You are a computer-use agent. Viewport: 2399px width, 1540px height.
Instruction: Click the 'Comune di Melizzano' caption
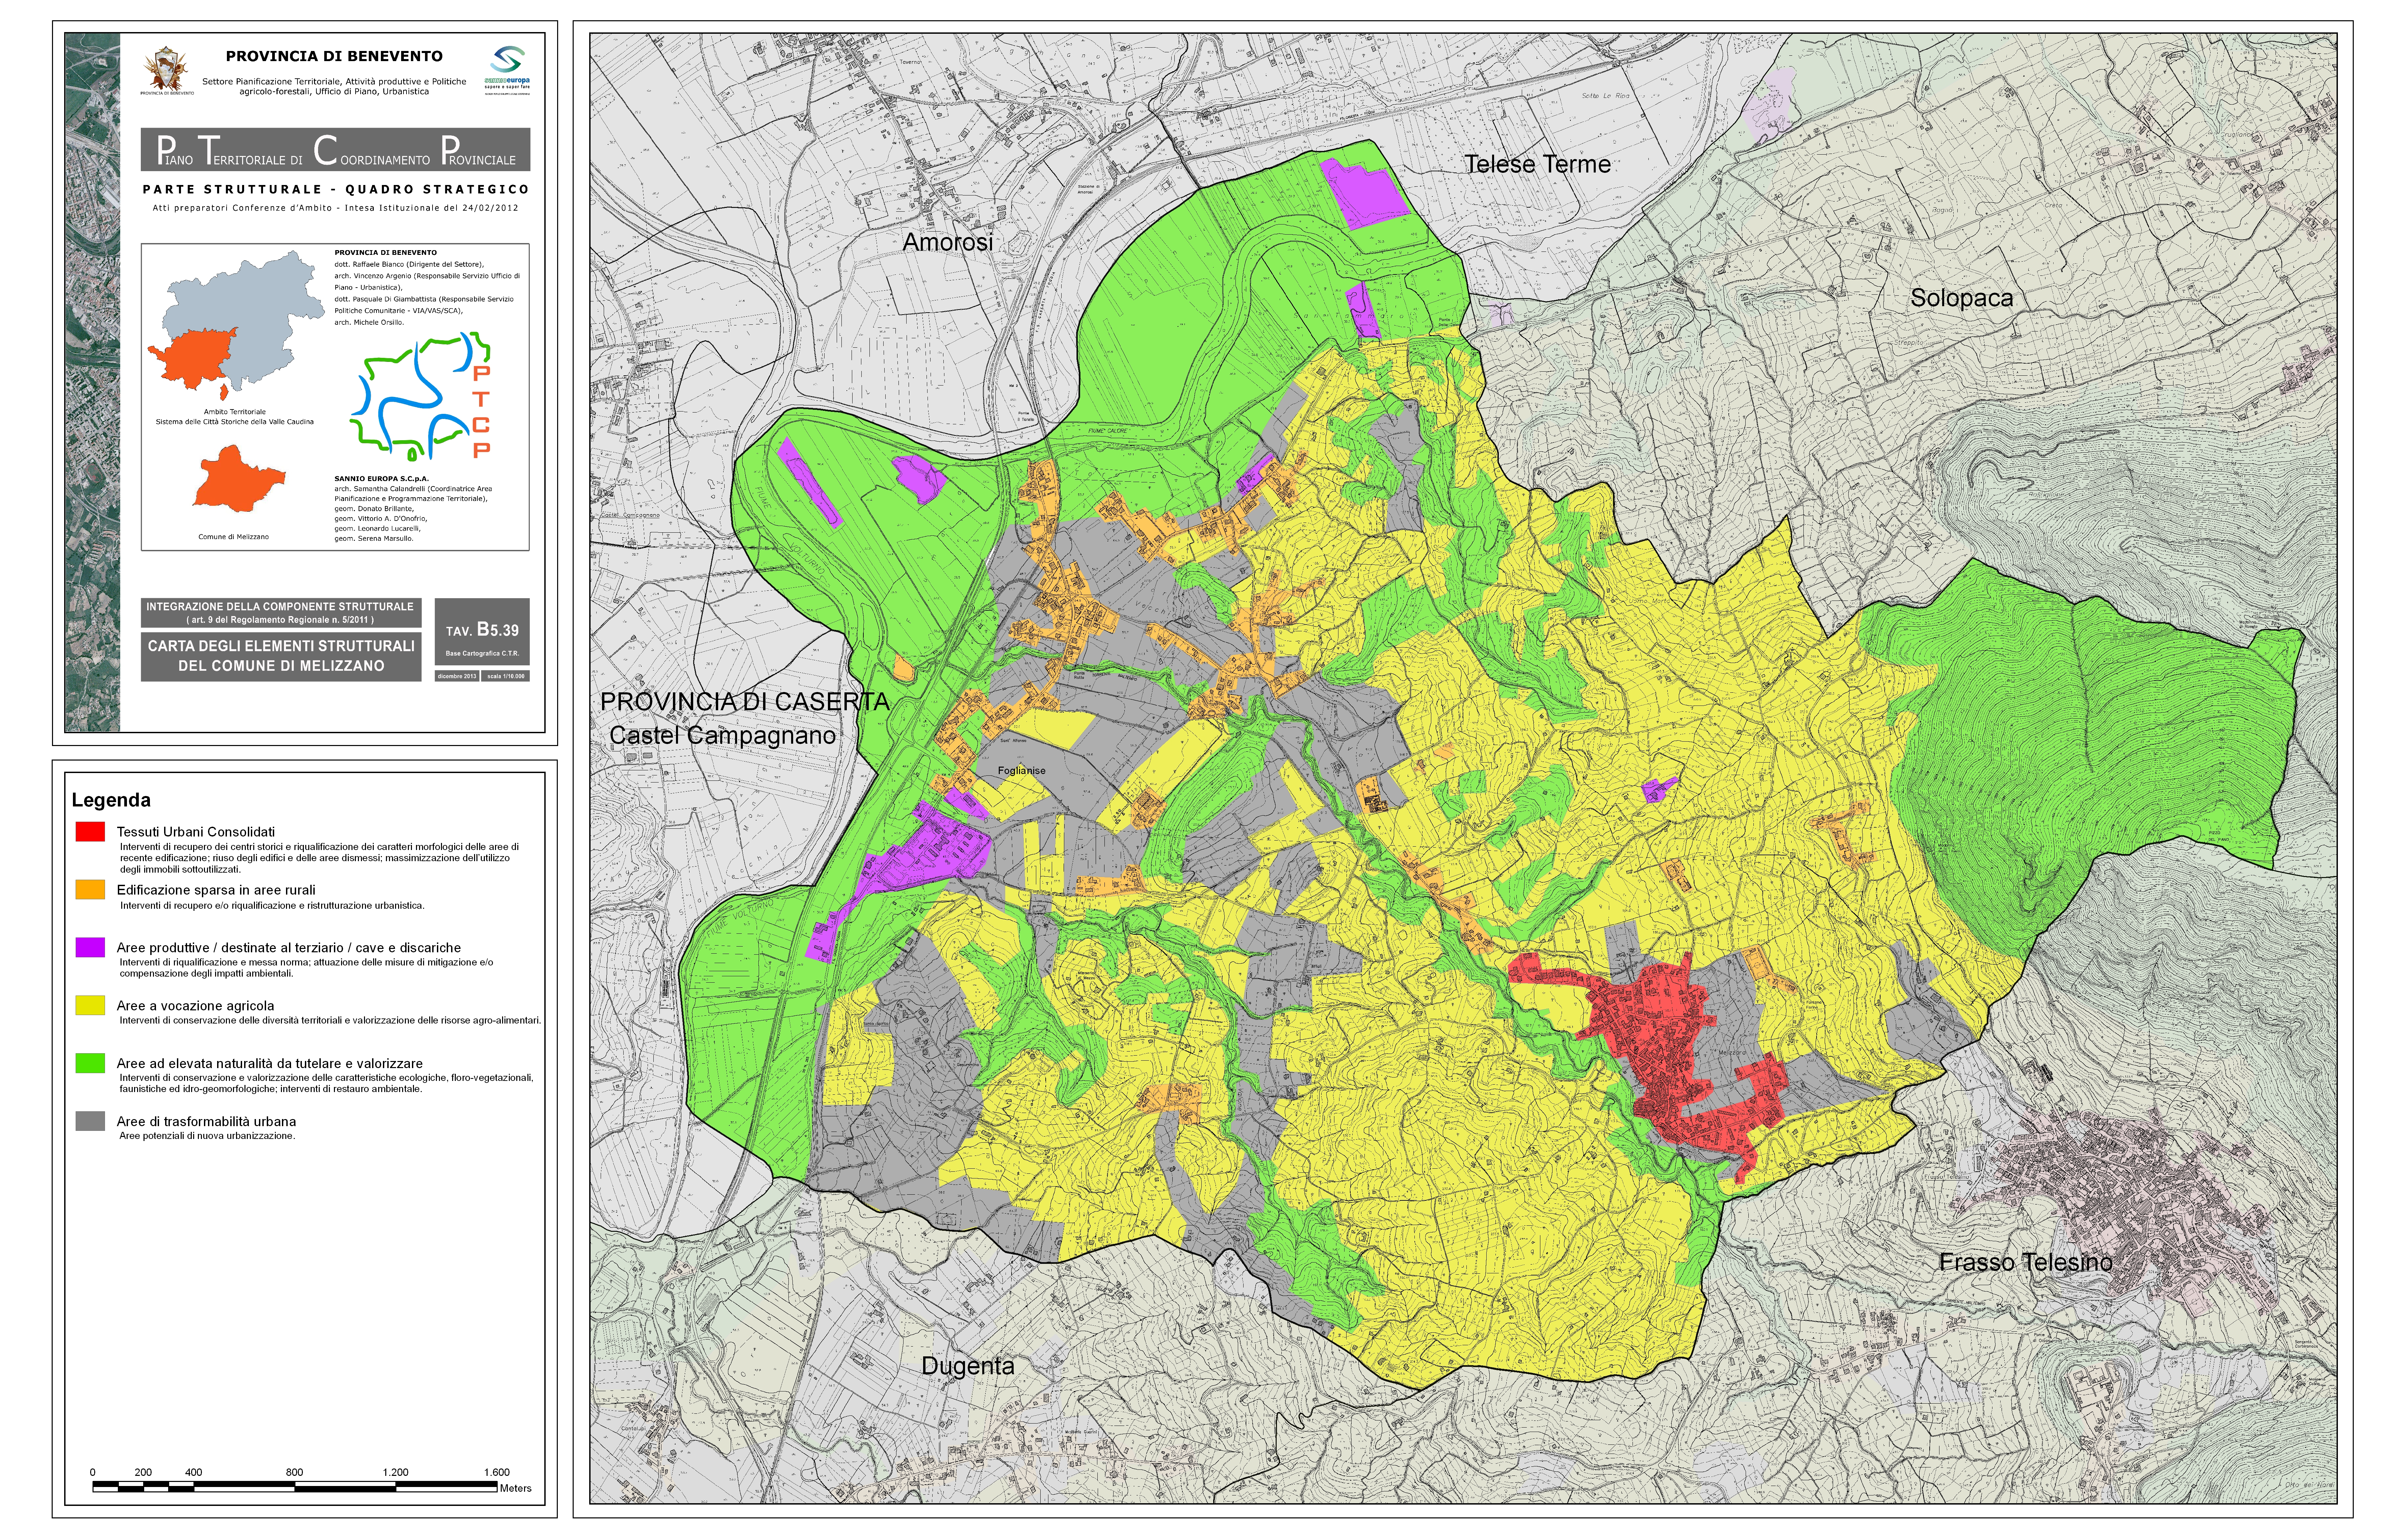click(x=233, y=537)
